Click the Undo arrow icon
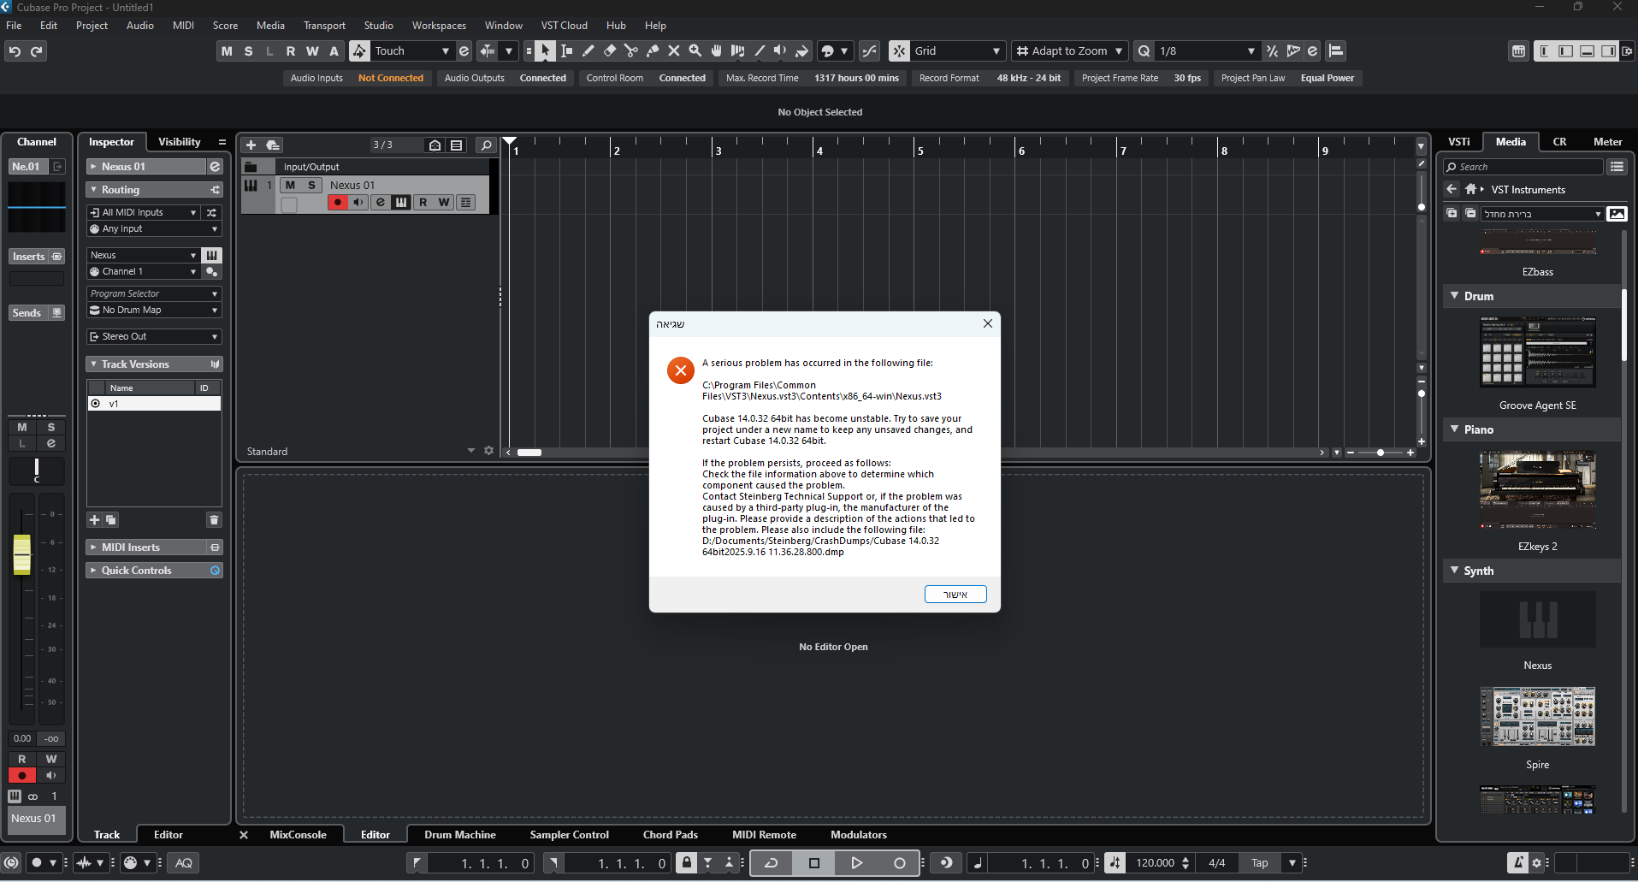Screen dimensions: 1638x882 coord(15,51)
